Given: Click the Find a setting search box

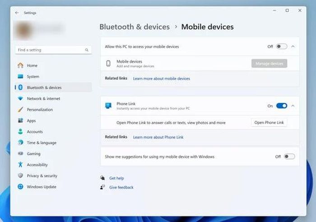Looking at the screenshot, I should (53, 50).
